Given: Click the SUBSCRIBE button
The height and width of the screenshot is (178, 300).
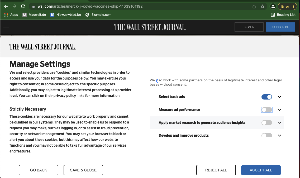Looking at the screenshot, I should [280, 27].
